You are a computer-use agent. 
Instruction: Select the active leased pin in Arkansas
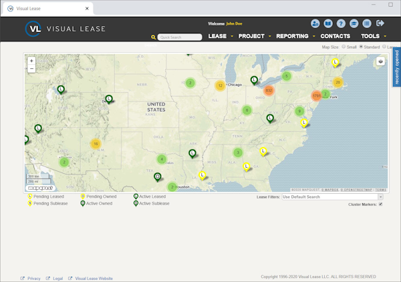192,154
